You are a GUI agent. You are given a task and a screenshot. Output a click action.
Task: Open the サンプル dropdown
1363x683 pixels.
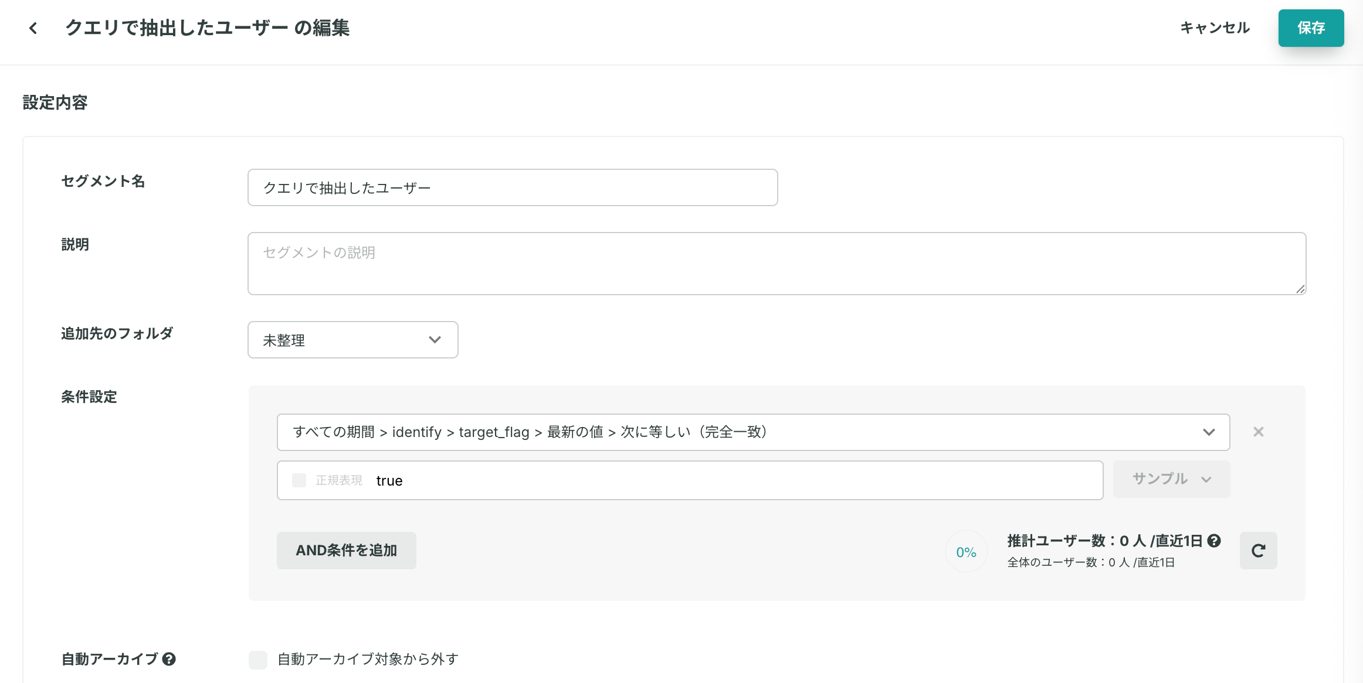(x=1171, y=479)
